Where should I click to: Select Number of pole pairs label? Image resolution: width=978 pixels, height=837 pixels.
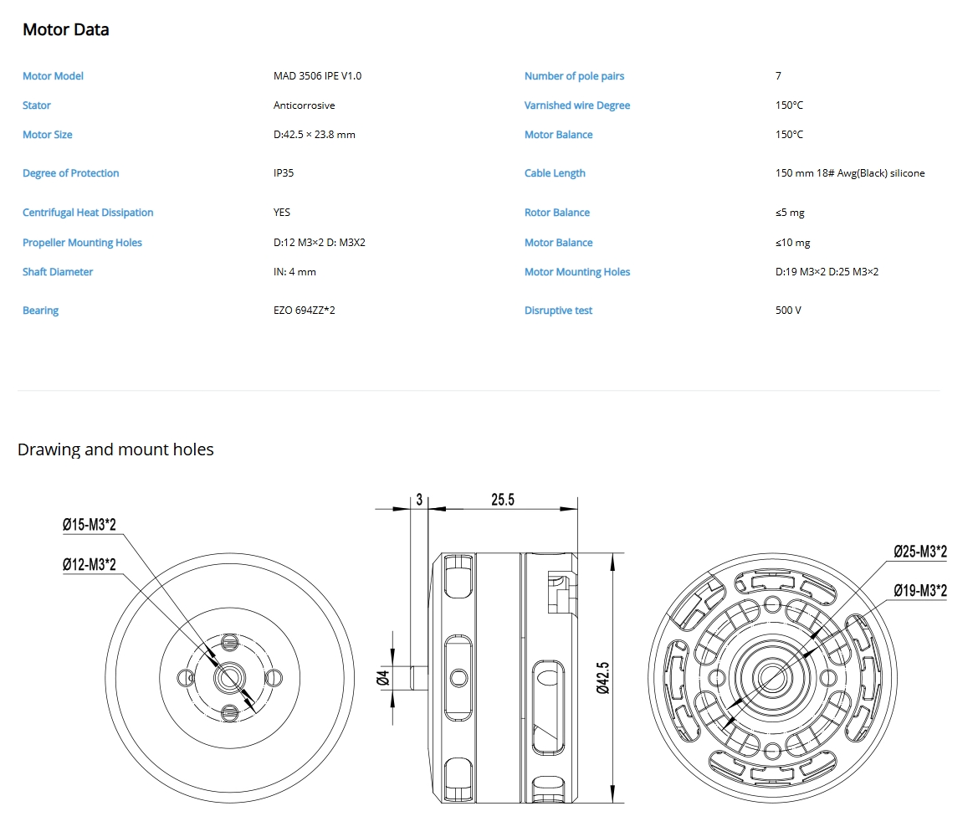(x=574, y=76)
